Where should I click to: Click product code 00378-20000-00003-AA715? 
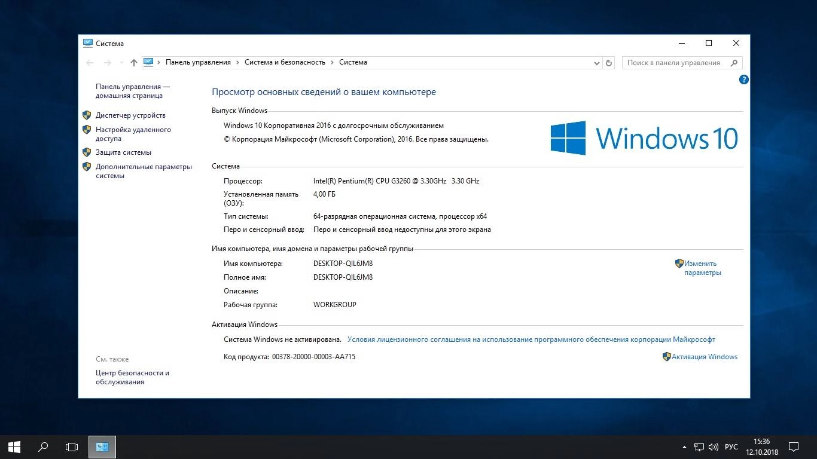click(x=313, y=357)
